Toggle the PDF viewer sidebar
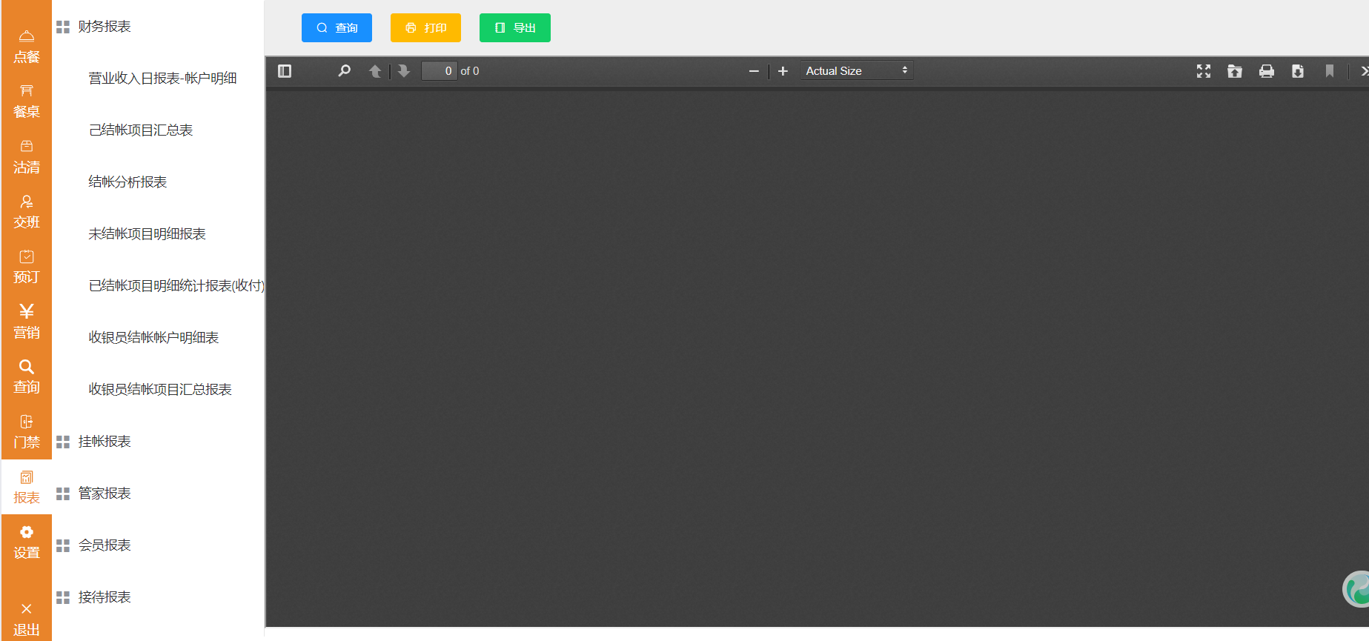 coord(285,71)
